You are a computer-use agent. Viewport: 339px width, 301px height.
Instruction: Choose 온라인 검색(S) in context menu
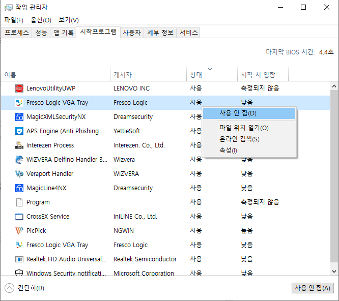pos(249,139)
